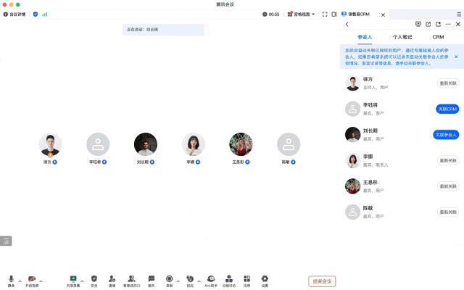The height and width of the screenshot is (290, 464).
Task: Open breakout rooms (分组讨论)
Action: click(x=228, y=280)
